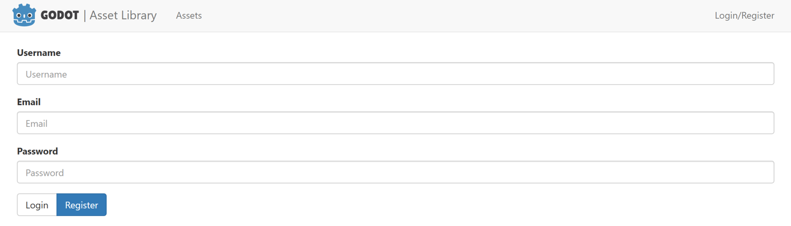Click the bold GODOT wordmark

click(60, 16)
